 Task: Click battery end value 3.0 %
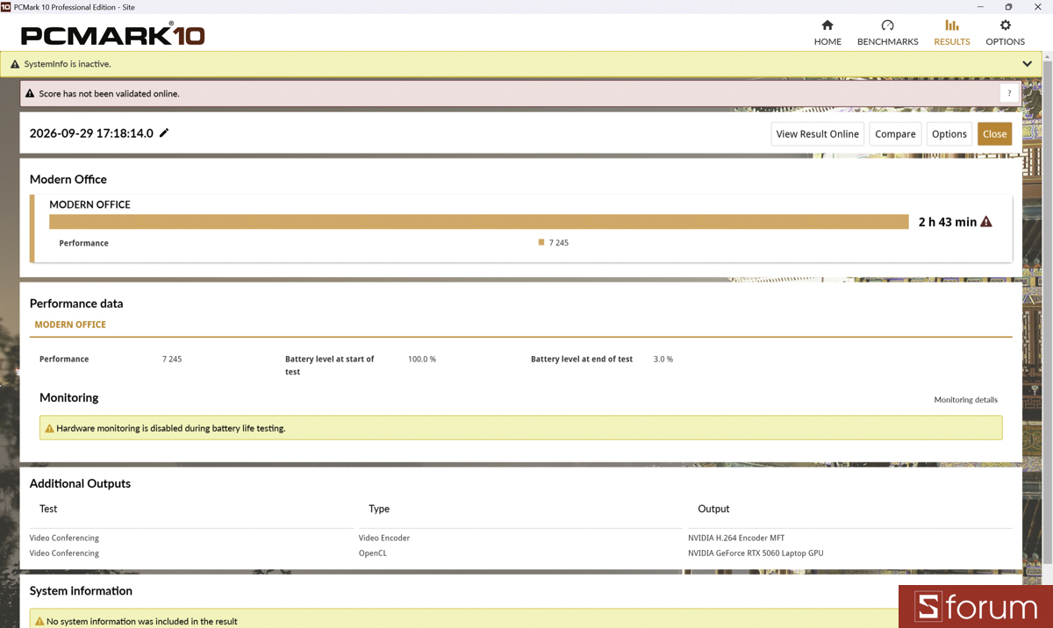663,360
